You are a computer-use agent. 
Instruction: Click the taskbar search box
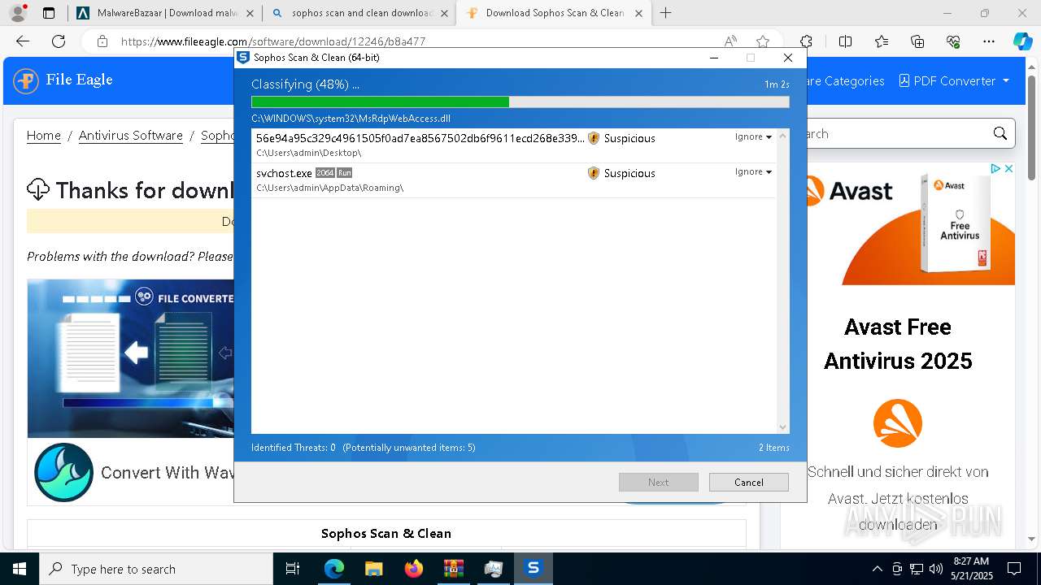click(156, 569)
